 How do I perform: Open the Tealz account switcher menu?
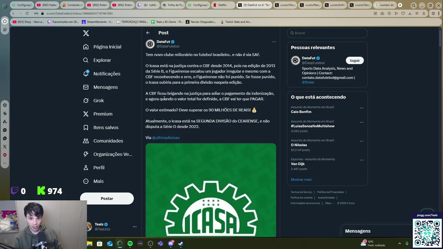[x=135, y=227]
